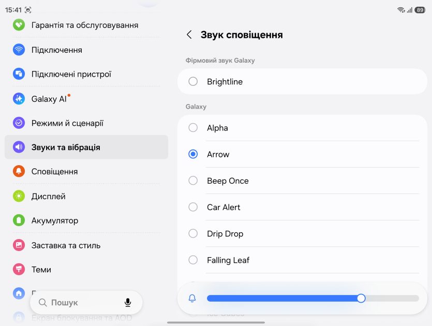This screenshot has height=326, width=432.
Task: Tap the pink Заставка та стиль icon
Action: pyautogui.click(x=19, y=245)
